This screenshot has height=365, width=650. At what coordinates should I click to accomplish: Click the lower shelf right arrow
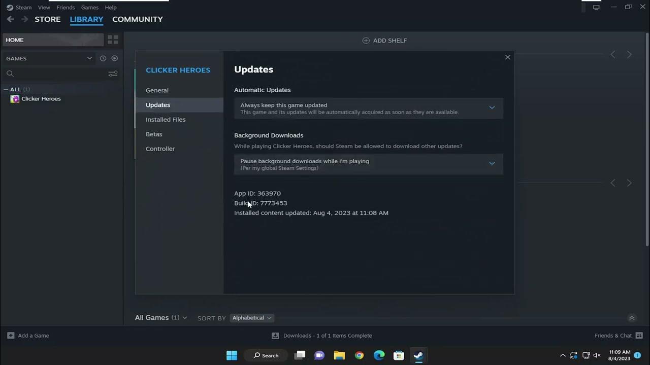click(629, 182)
